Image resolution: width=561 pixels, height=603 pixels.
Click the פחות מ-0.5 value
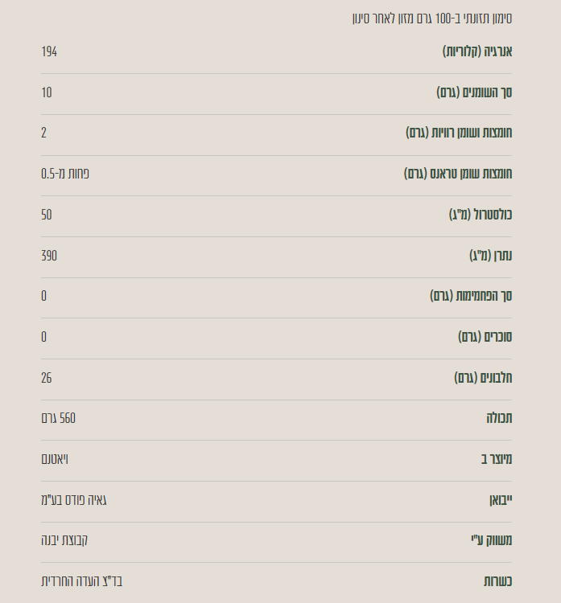(x=65, y=174)
